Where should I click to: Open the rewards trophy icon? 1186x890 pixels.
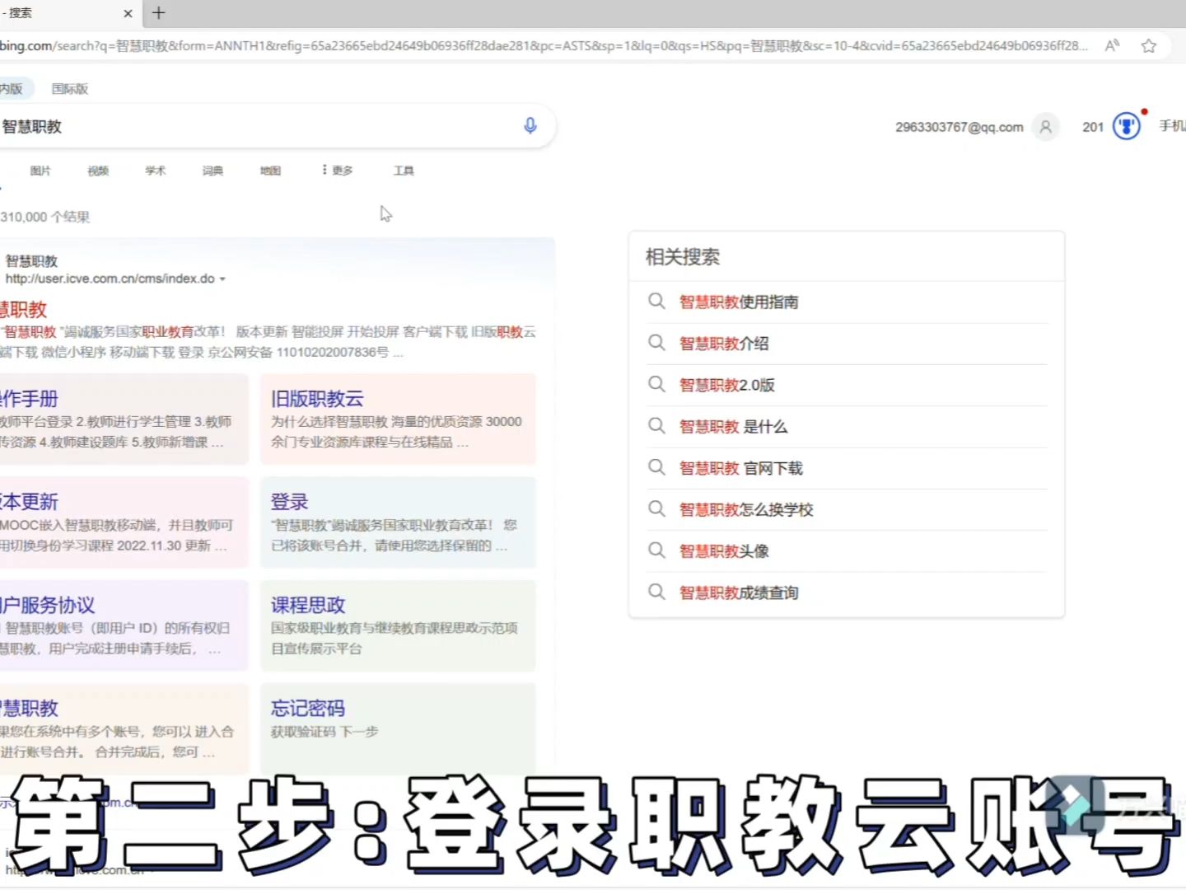pyautogui.click(x=1127, y=126)
